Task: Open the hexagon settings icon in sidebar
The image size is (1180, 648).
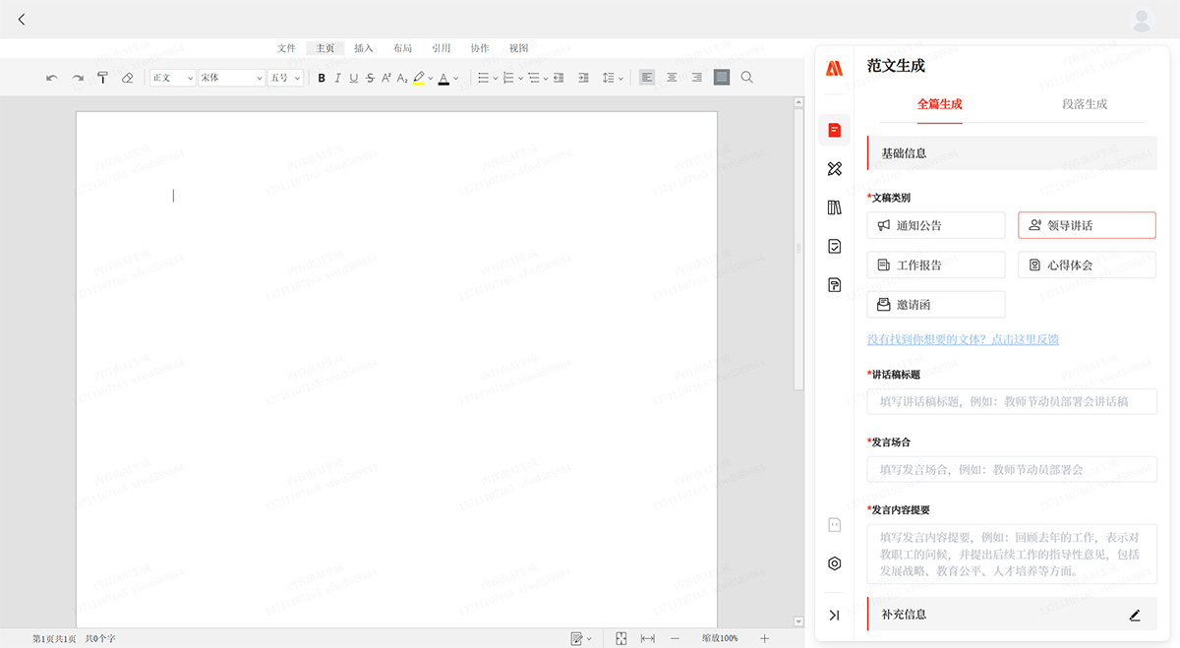Action: tap(834, 563)
